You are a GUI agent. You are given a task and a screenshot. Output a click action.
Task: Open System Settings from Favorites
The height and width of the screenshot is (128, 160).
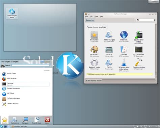[26, 104]
